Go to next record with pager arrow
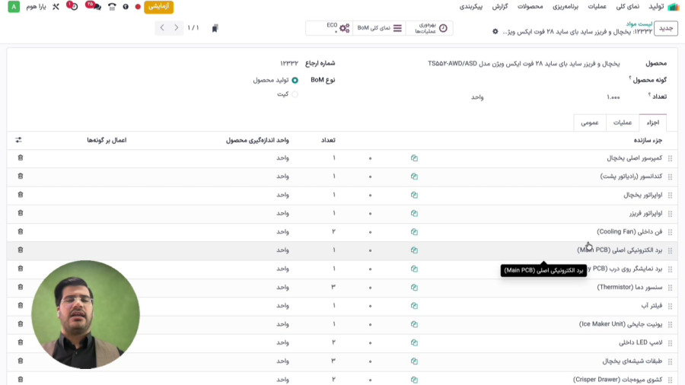The height and width of the screenshot is (385, 685). (x=163, y=28)
